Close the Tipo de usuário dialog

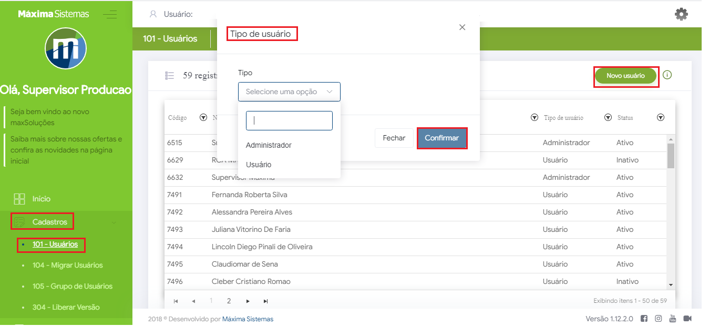tap(463, 27)
